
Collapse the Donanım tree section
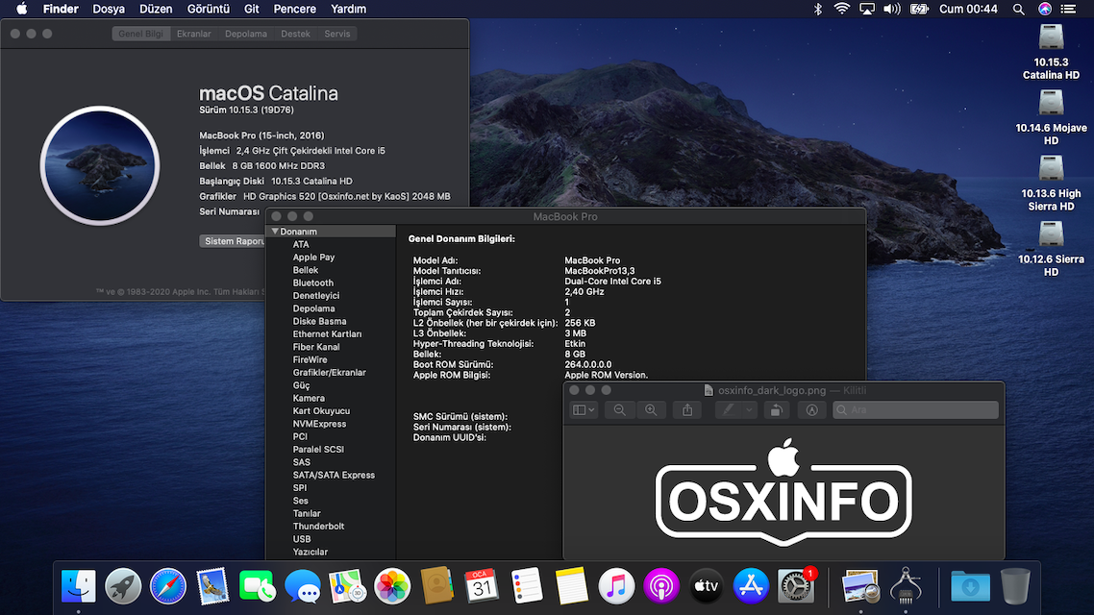point(275,232)
